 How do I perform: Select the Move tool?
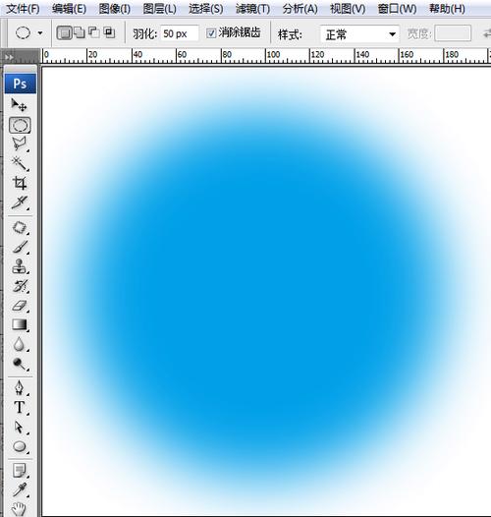tap(19, 105)
